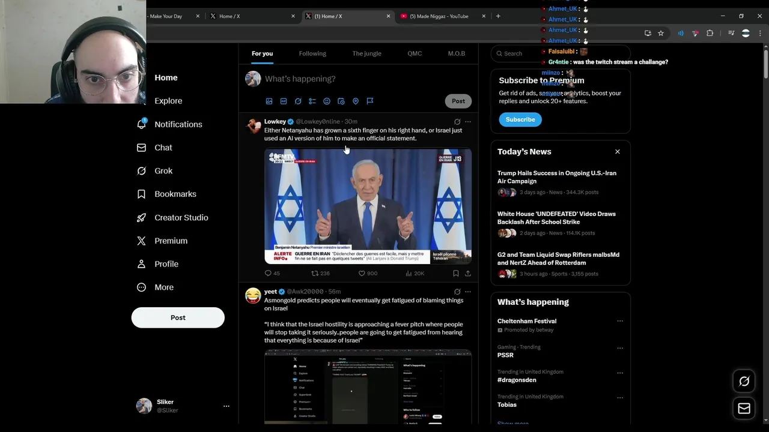Open White House UNDEFEATED video story

561,223
